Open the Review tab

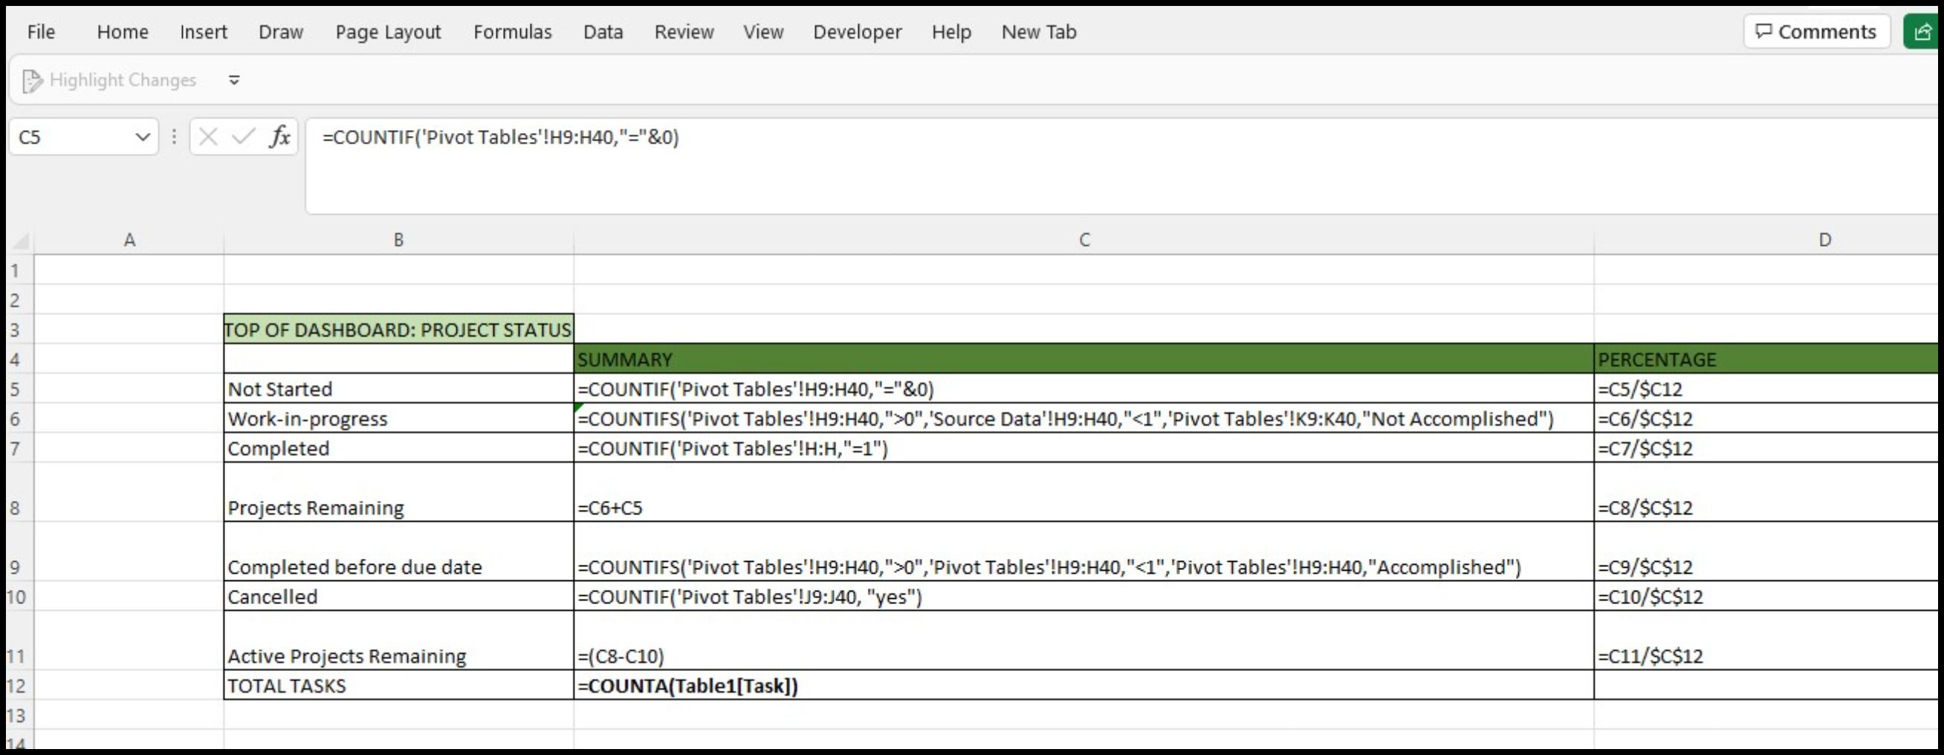coord(684,32)
